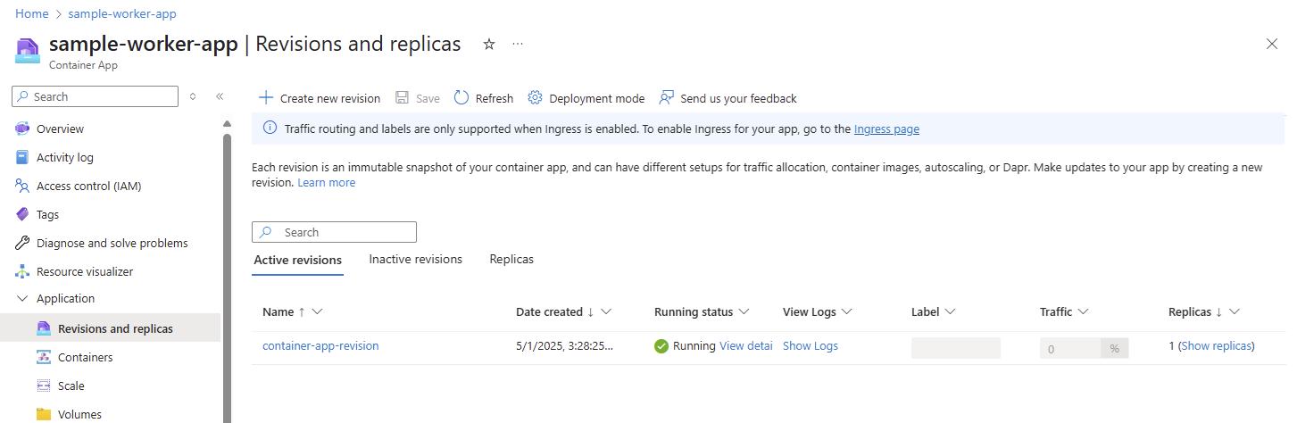Open Activity log in the sidebar
The image size is (1297, 423).
[x=65, y=157]
